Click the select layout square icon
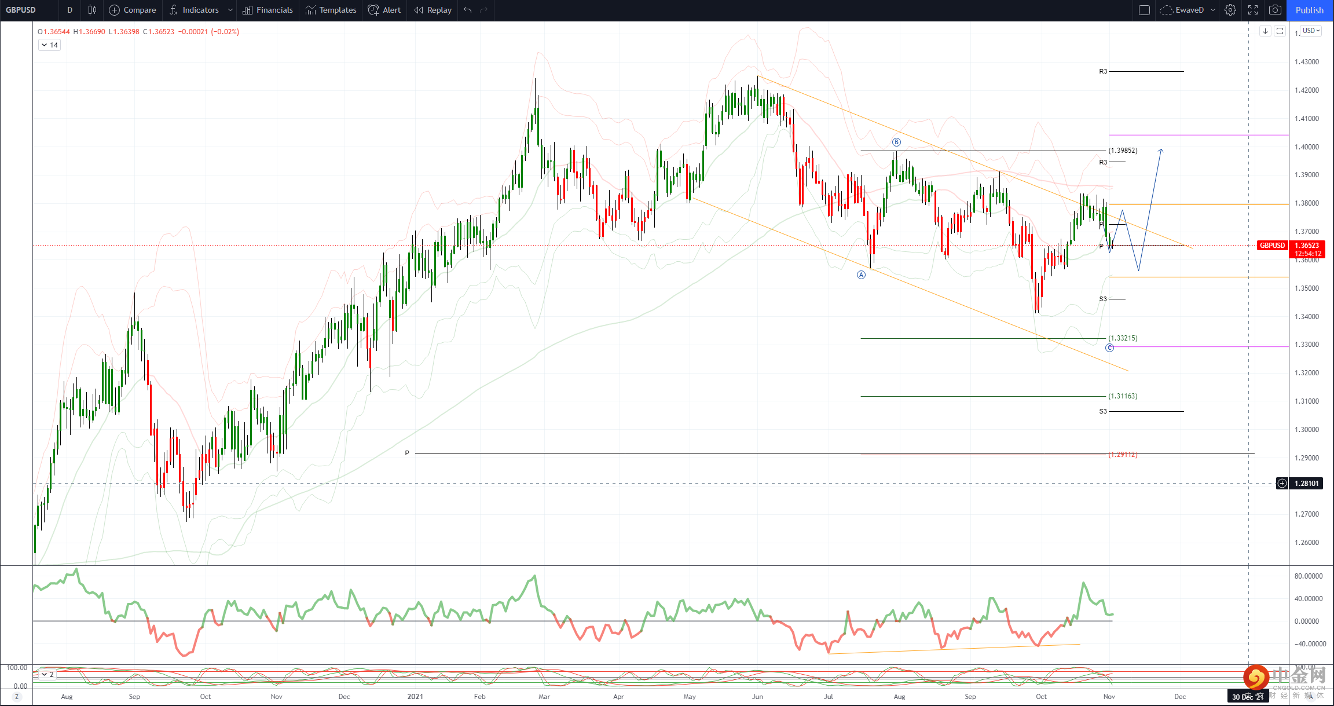Screen dimensions: 1334x706 click(x=1144, y=10)
